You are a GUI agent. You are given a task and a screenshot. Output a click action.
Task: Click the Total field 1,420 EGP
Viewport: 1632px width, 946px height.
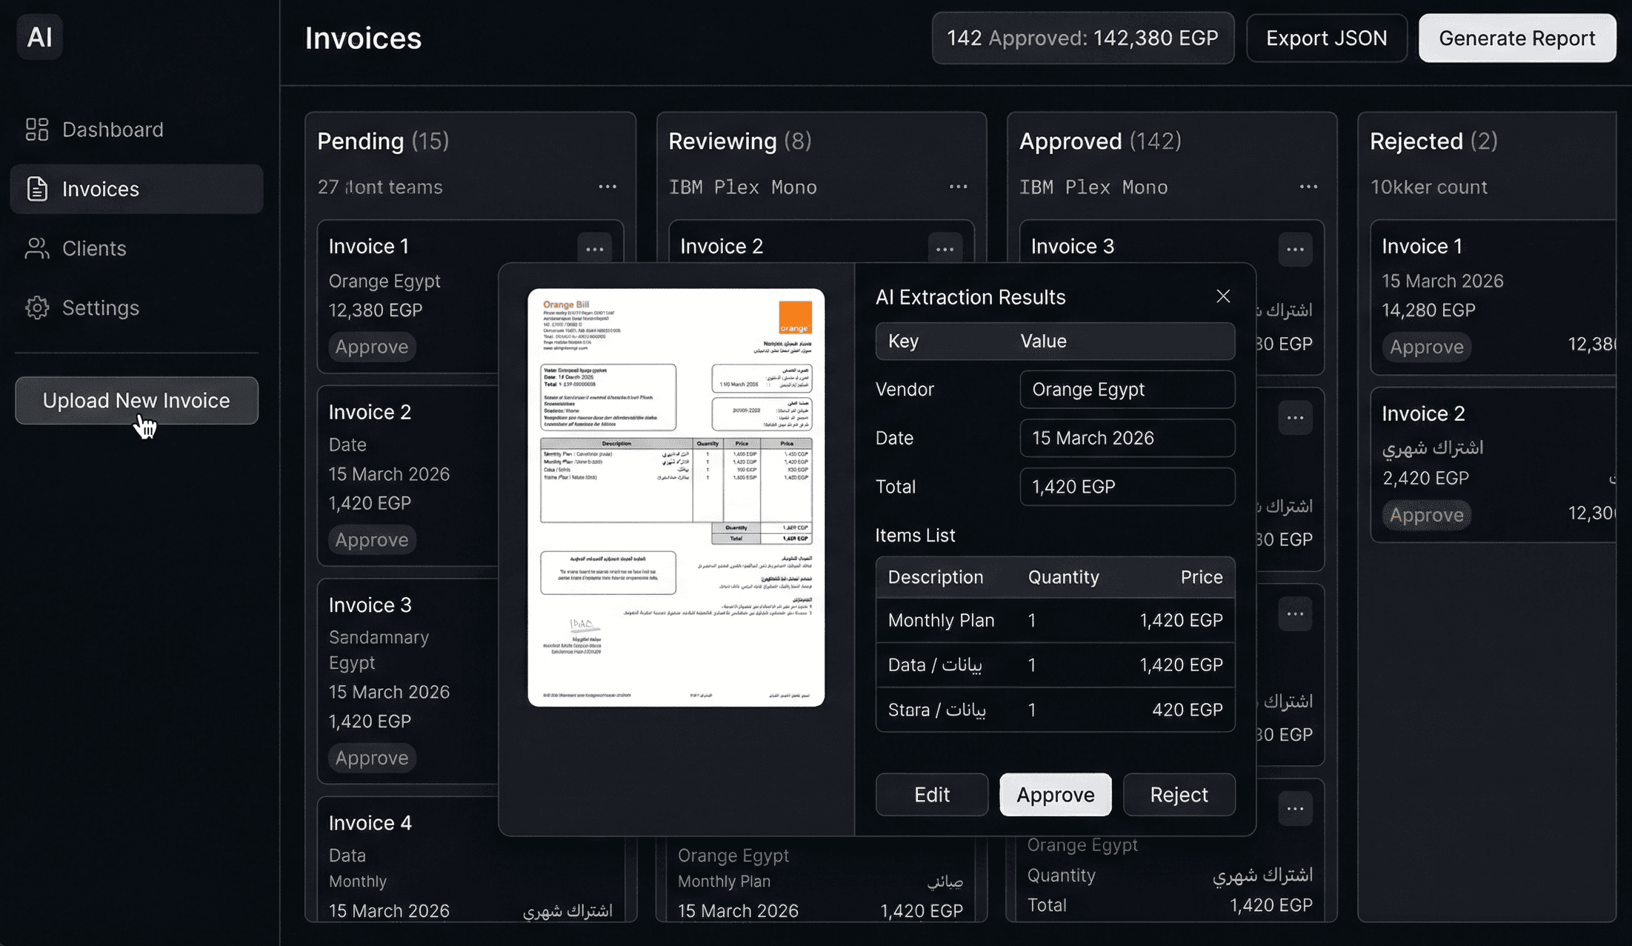(1127, 487)
